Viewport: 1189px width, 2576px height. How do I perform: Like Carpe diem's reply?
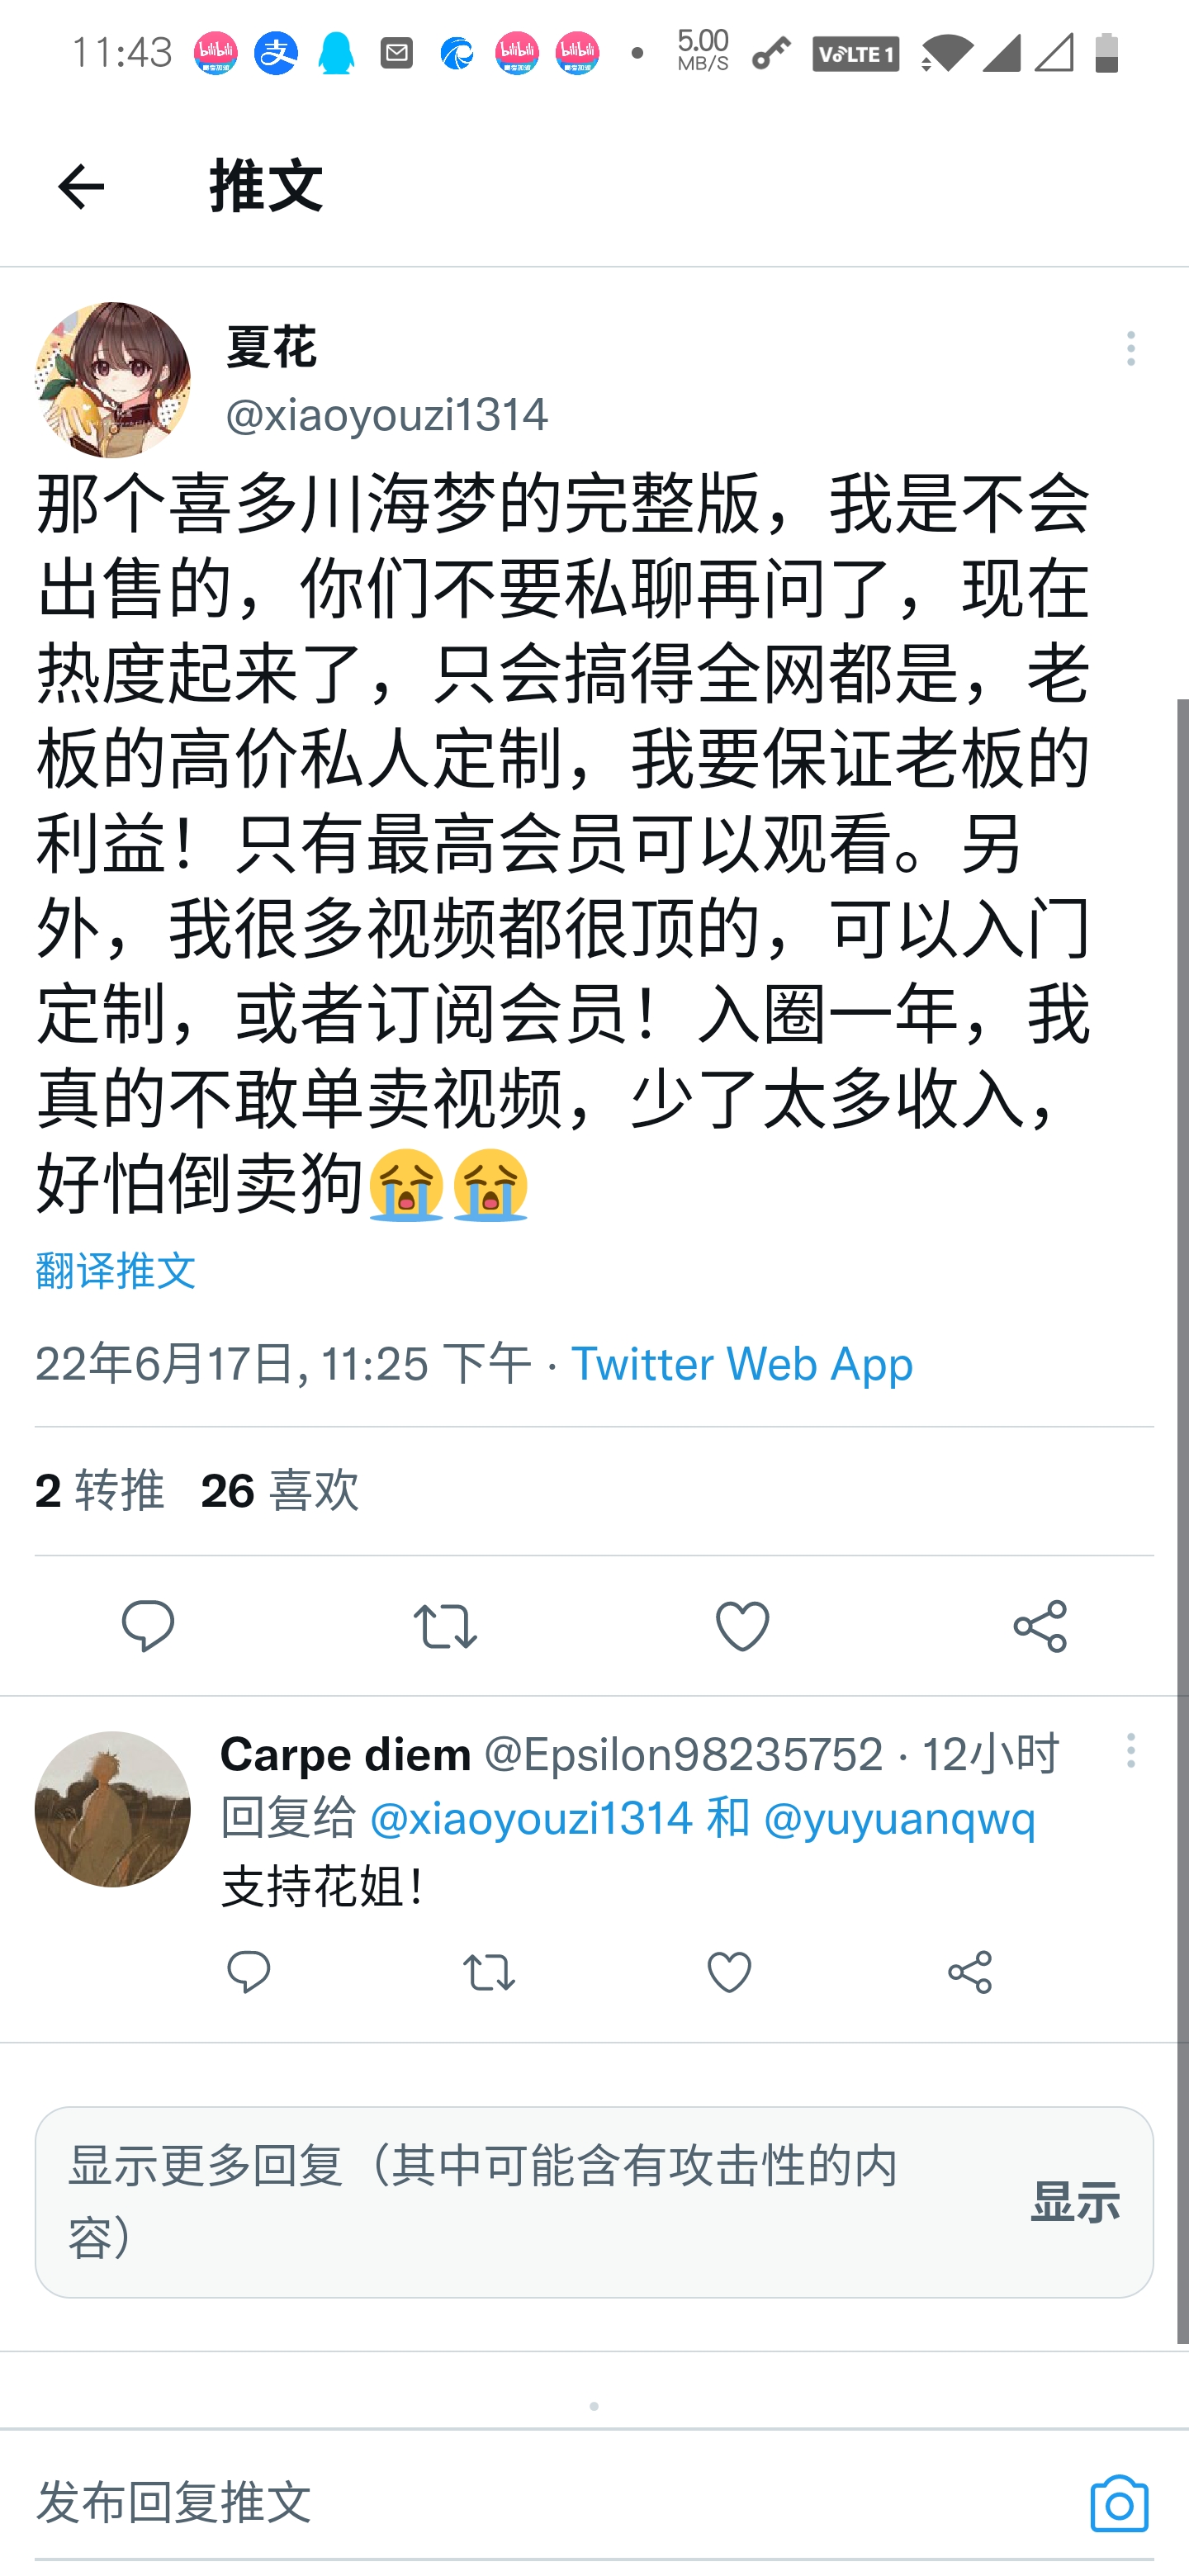pos(729,1972)
